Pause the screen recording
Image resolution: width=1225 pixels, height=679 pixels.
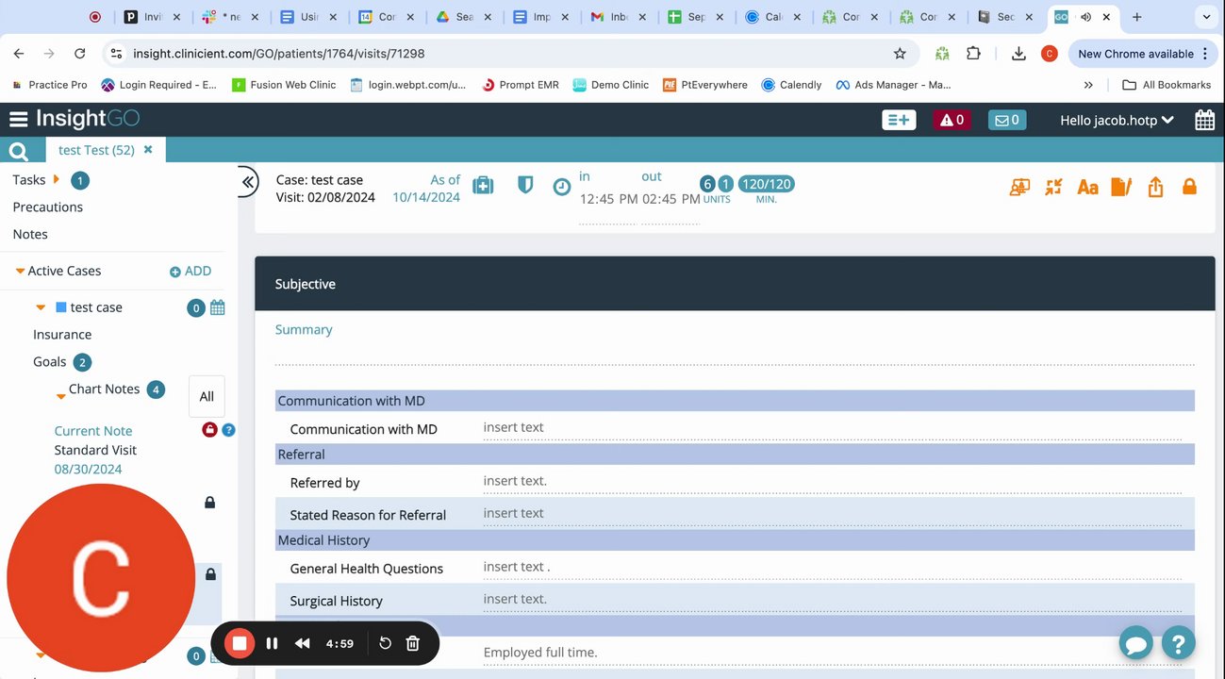(x=272, y=643)
